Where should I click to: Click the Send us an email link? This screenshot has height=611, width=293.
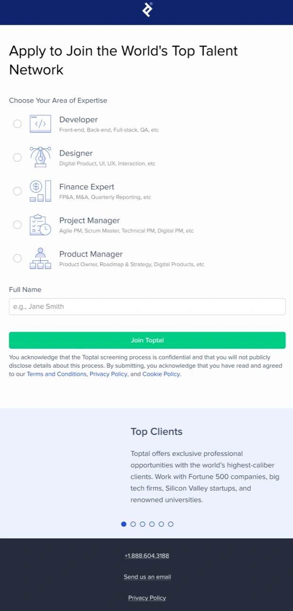tap(147, 577)
